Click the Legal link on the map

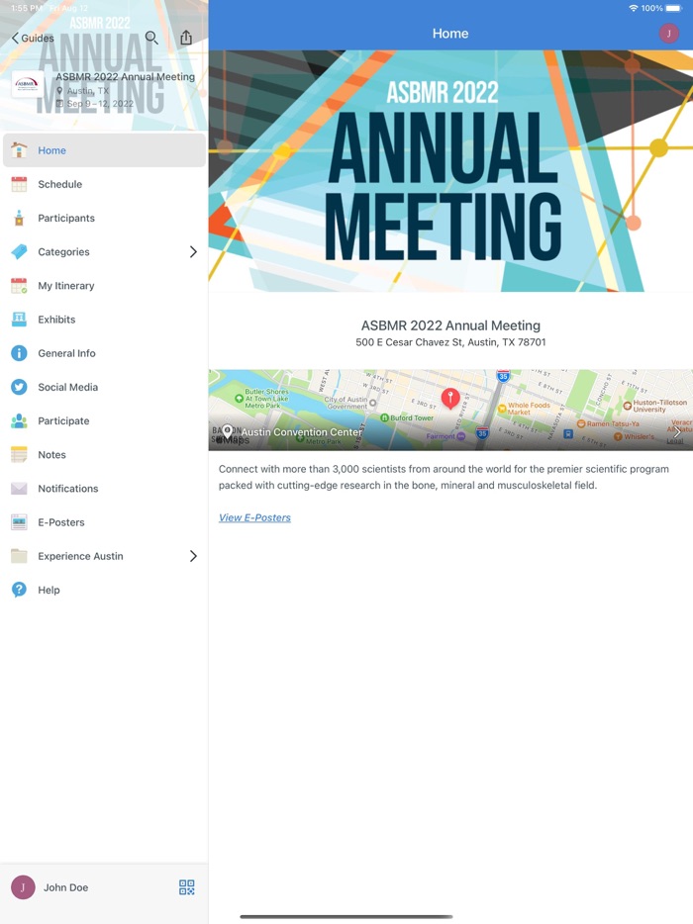[x=675, y=441]
